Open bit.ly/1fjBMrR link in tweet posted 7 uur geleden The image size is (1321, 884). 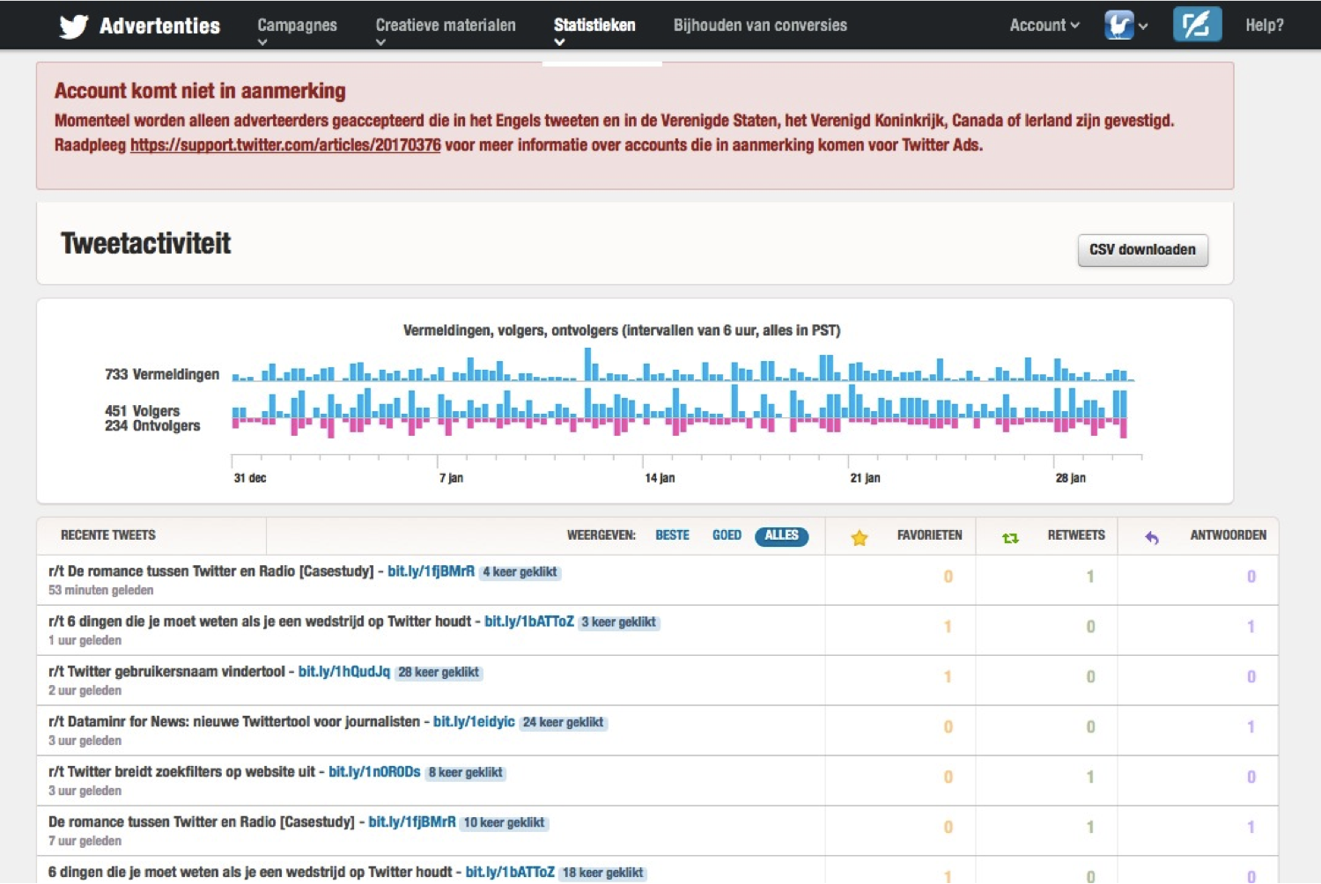[x=412, y=822]
